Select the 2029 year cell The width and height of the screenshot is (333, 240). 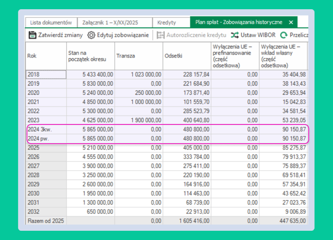tap(46, 184)
